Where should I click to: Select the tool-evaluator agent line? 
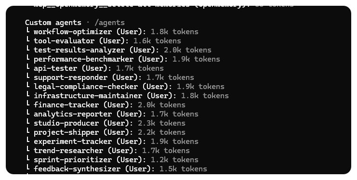point(103,41)
